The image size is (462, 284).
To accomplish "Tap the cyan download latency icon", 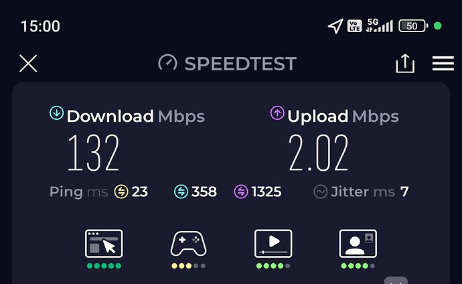I will [x=181, y=192].
